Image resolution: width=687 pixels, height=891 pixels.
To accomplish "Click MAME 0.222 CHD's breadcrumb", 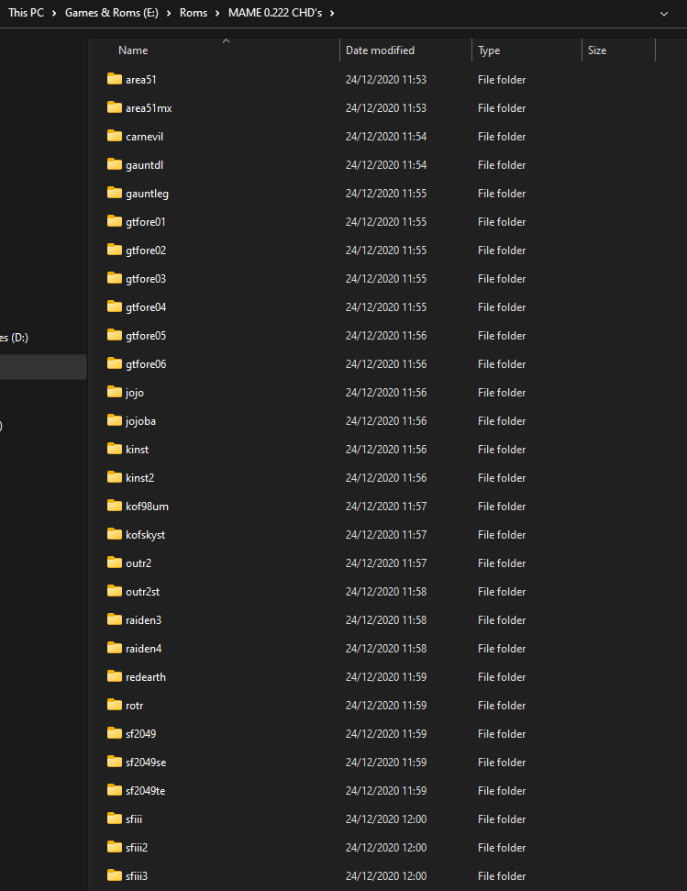I will pos(275,13).
